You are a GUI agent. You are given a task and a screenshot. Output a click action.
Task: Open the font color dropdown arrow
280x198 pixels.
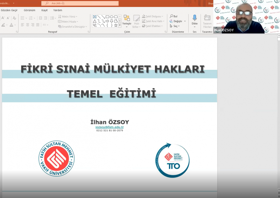pyautogui.click(x=15, y=25)
